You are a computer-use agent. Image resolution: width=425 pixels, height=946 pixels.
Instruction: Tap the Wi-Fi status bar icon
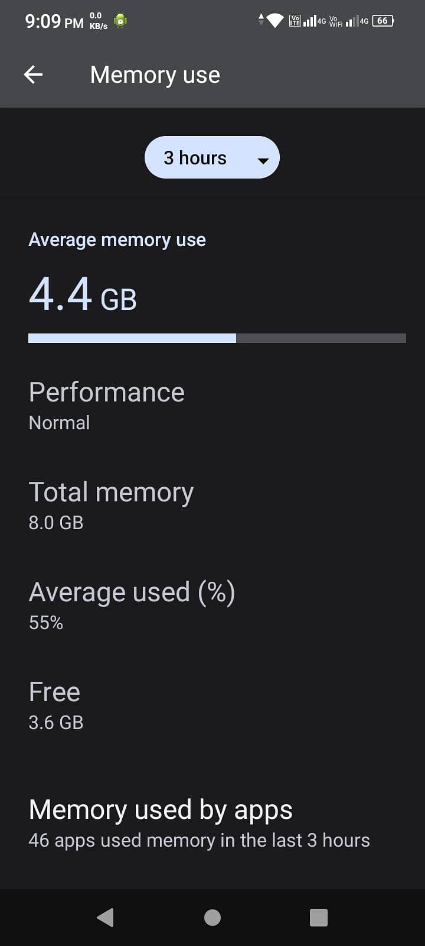click(275, 20)
